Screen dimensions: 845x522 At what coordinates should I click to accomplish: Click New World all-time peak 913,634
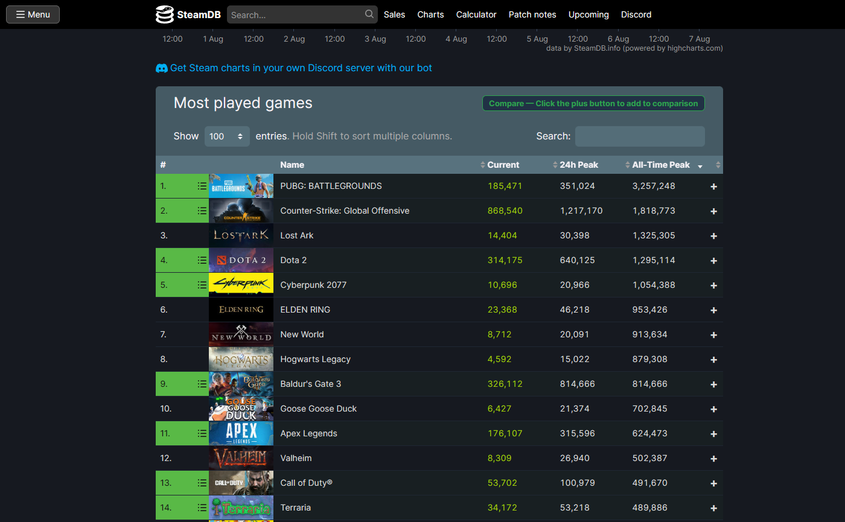point(650,334)
